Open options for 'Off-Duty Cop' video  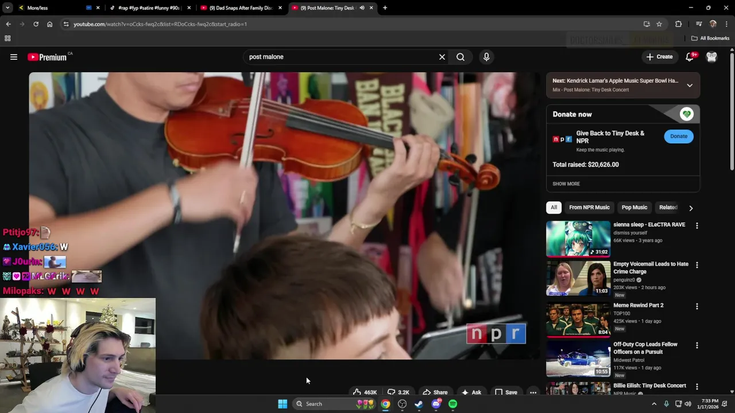(x=697, y=345)
